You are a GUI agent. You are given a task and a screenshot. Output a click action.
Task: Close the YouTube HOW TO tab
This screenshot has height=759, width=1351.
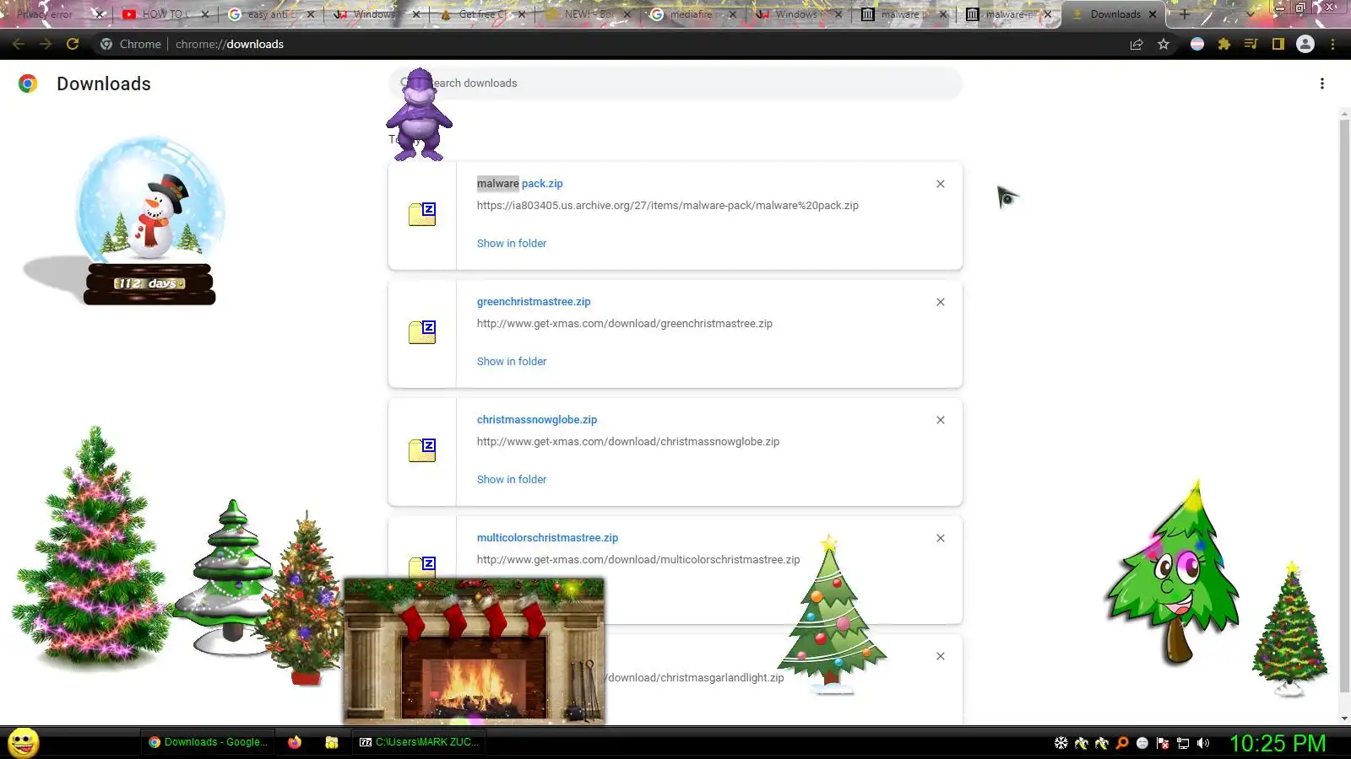point(204,14)
